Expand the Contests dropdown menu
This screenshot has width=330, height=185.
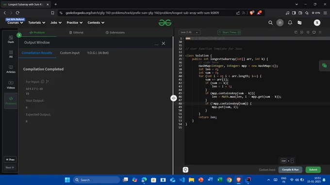(96, 23)
